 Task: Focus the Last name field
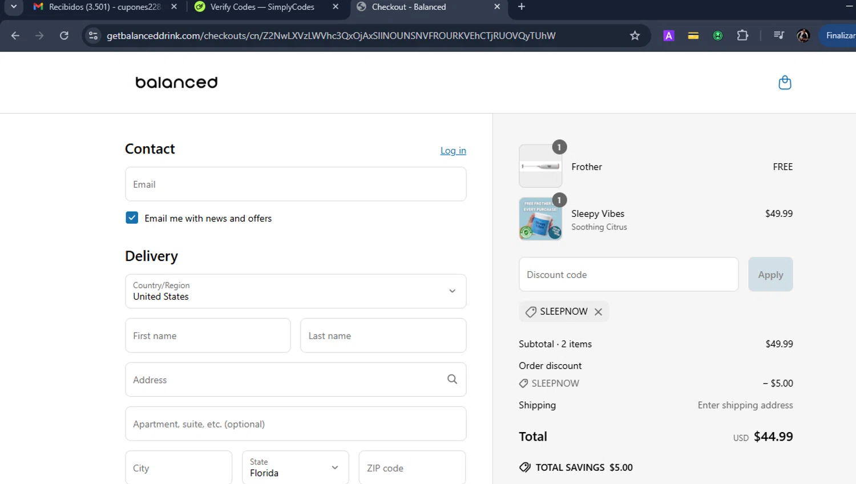[383, 336]
